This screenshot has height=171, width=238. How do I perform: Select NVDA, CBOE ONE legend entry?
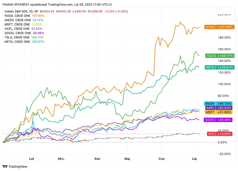click(17, 16)
